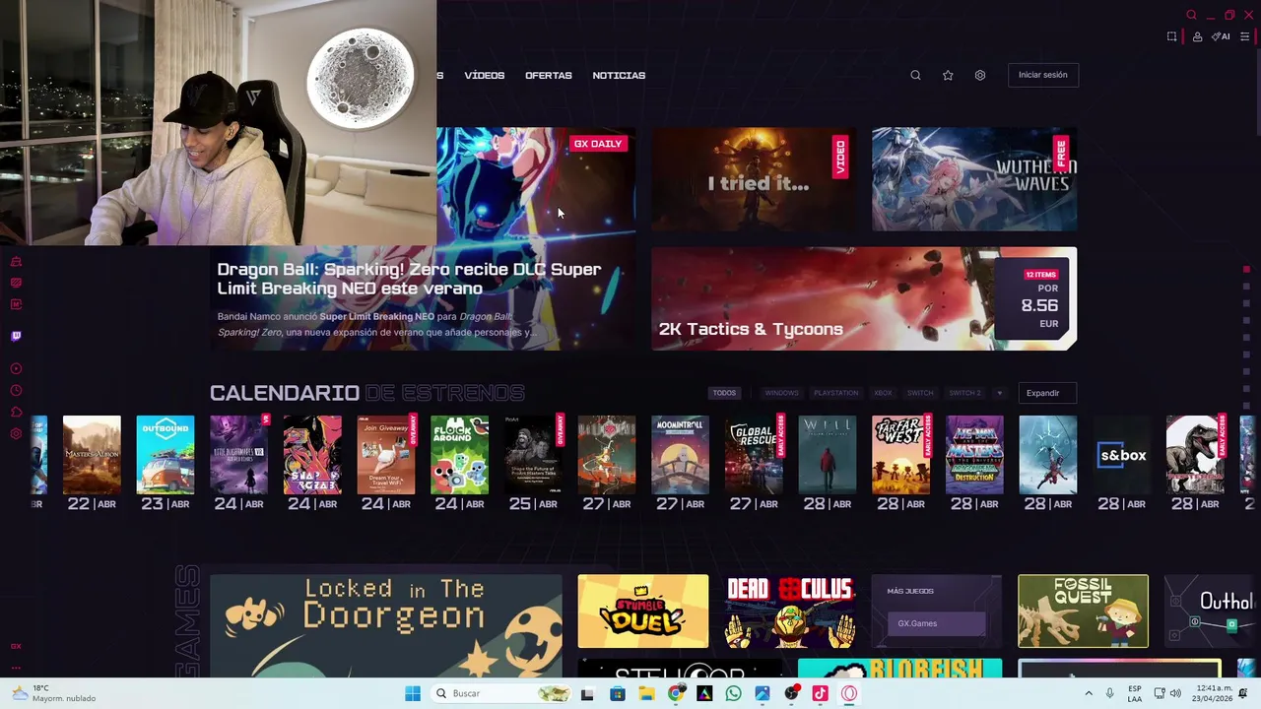Open the Far Far West game cover

900,455
